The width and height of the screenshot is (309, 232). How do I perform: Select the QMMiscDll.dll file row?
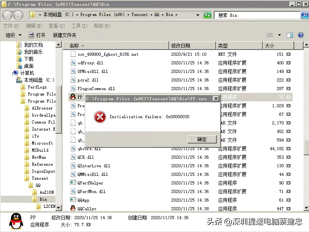click(x=180, y=174)
